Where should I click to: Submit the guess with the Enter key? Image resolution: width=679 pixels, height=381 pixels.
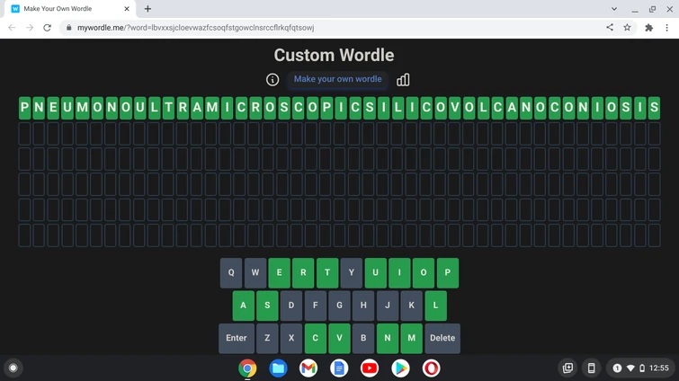click(237, 338)
